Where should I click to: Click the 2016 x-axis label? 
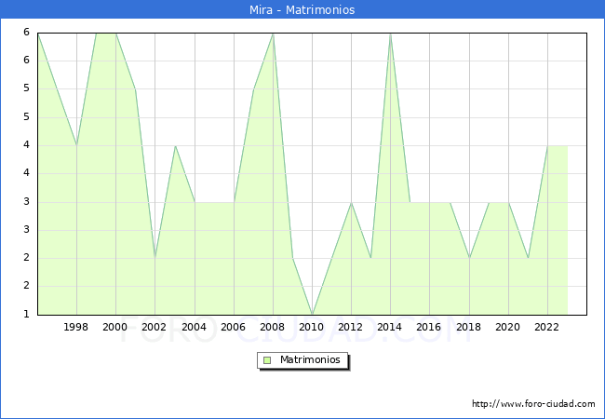pyautogui.click(x=429, y=327)
